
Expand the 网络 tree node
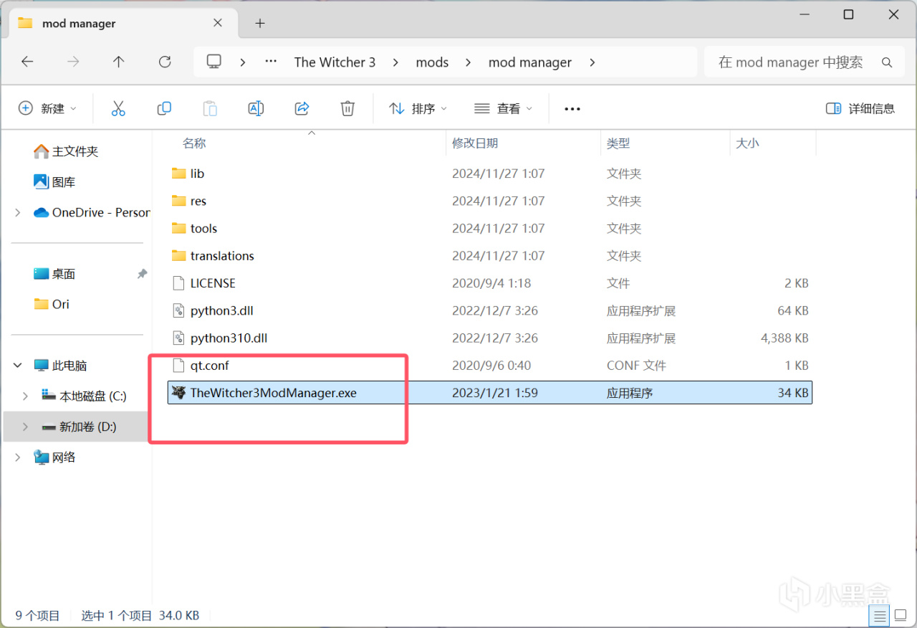tap(18, 457)
